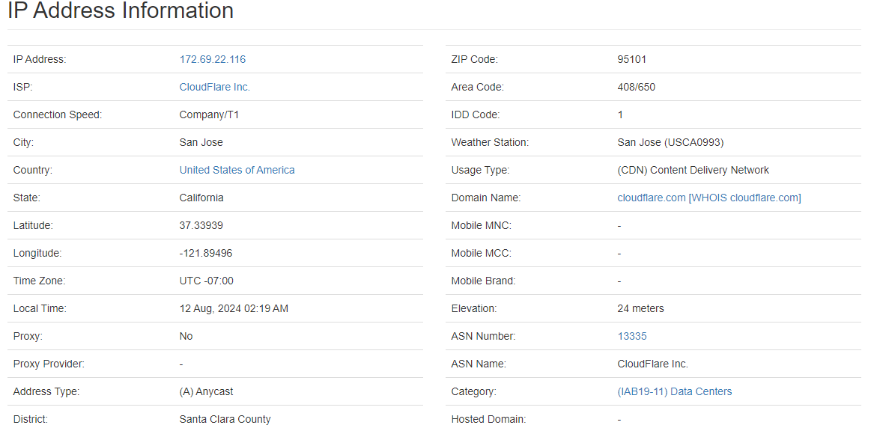Screen dimensions: 871x434
Task: Select the Mobile Brand: label
Action: tap(483, 281)
